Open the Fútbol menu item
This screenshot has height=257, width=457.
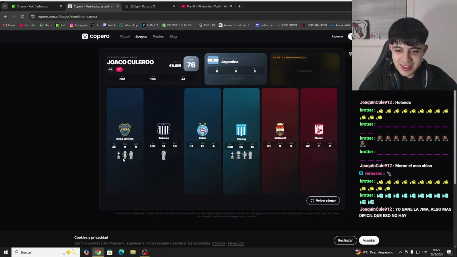point(125,36)
